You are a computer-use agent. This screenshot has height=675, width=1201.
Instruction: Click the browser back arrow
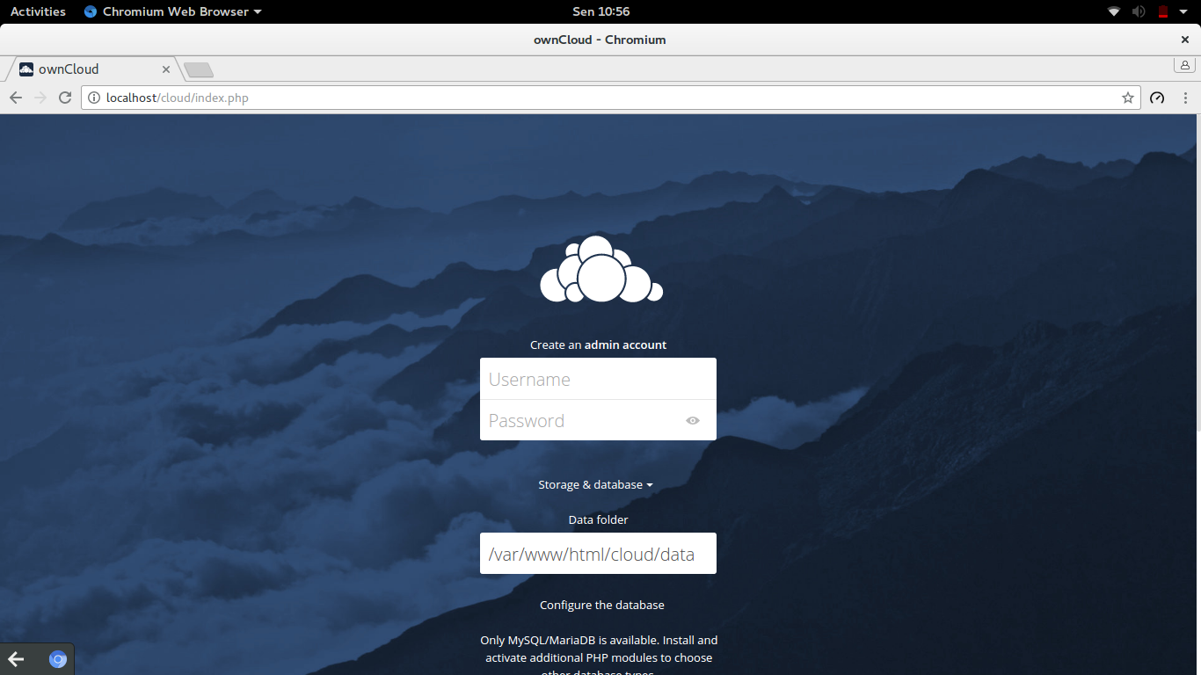[15, 98]
